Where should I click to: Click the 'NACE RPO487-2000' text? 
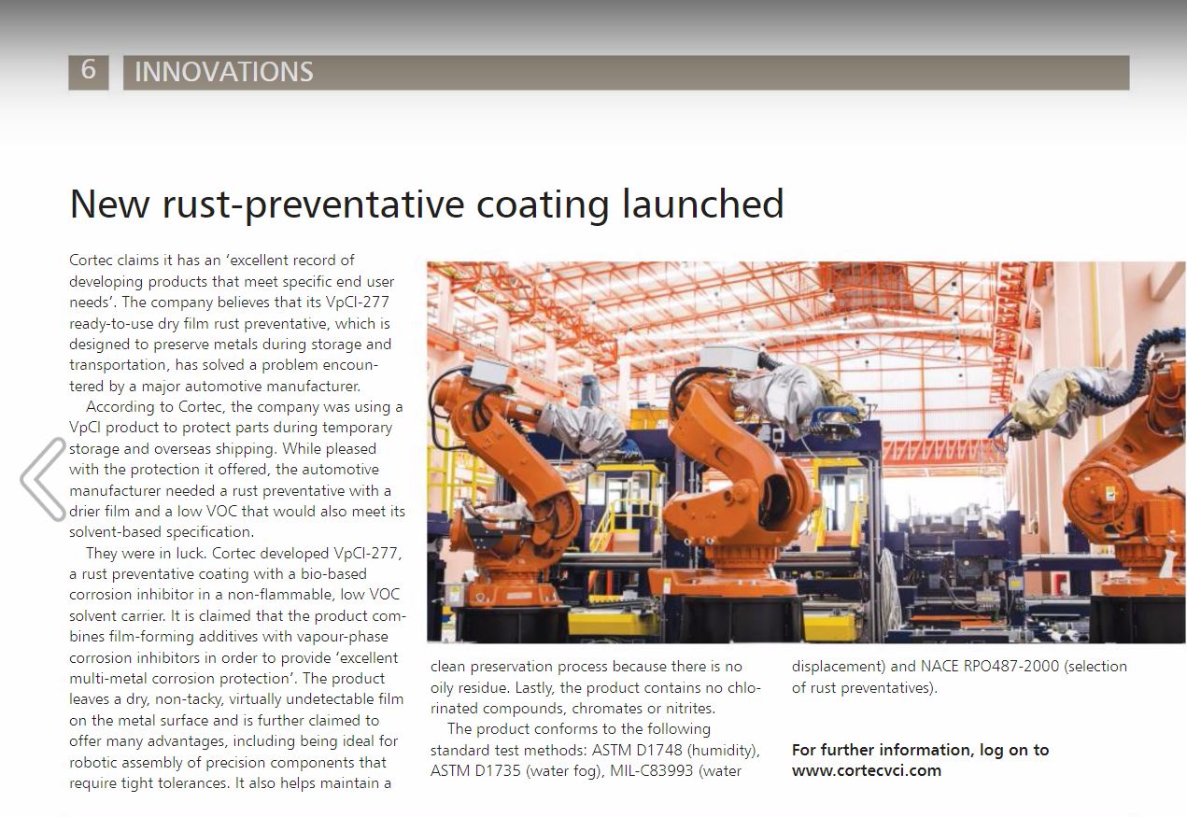989,666
